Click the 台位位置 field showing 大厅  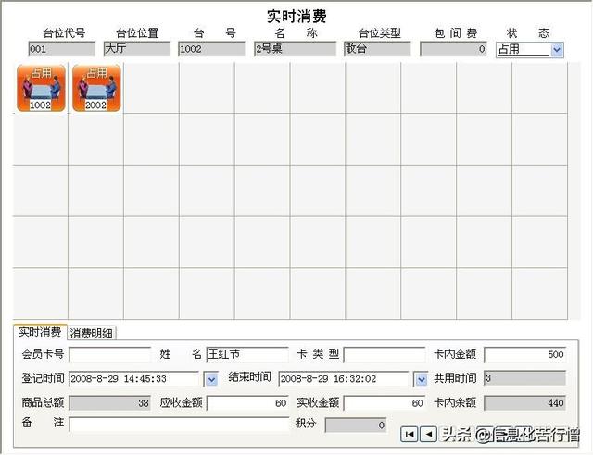[137, 49]
